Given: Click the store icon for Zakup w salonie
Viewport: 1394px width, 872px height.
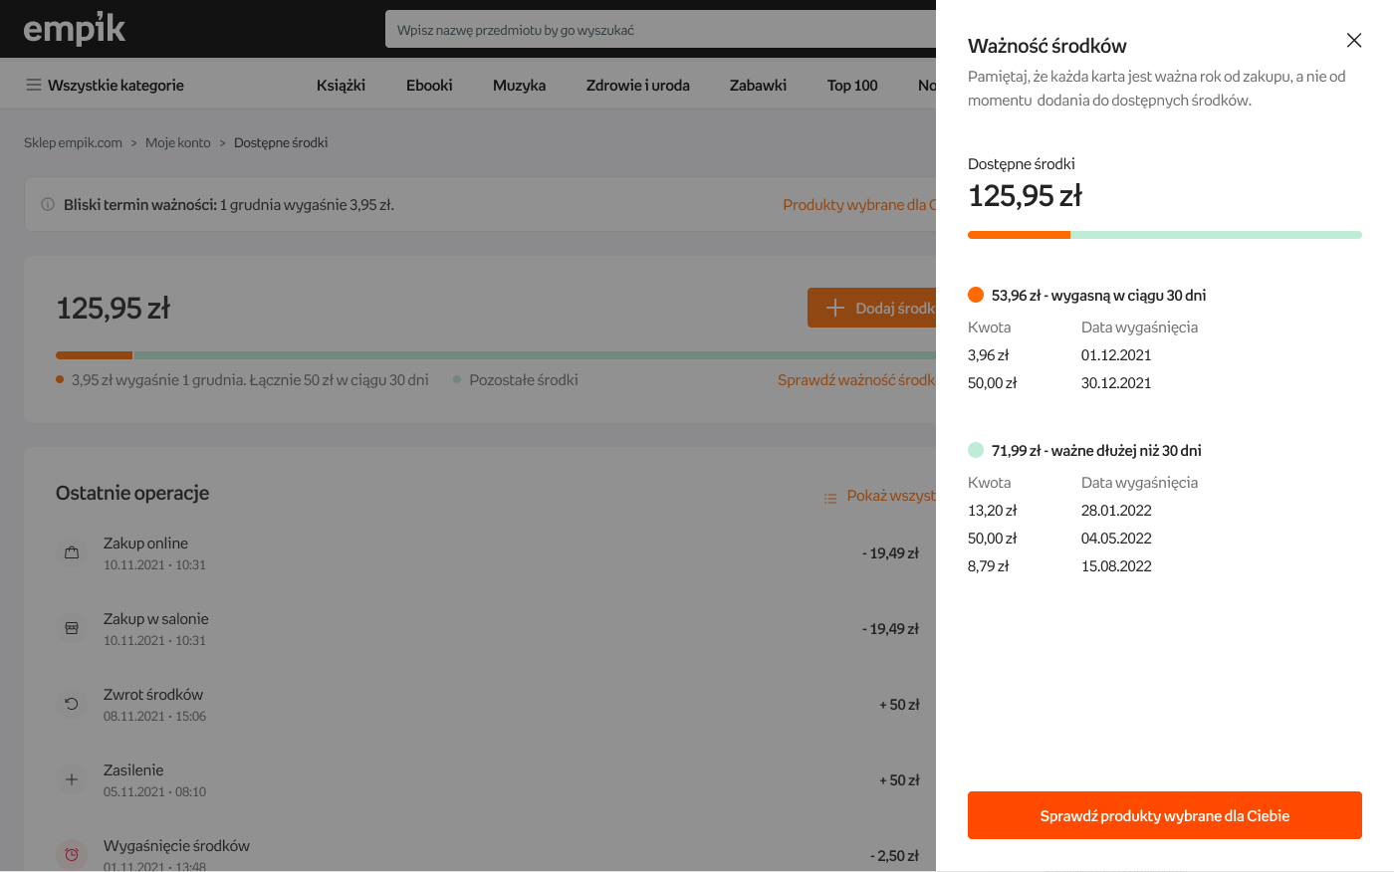Looking at the screenshot, I should (x=72, y=628).
